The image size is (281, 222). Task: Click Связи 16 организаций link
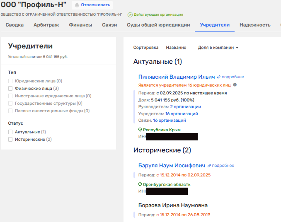[169, 121]
